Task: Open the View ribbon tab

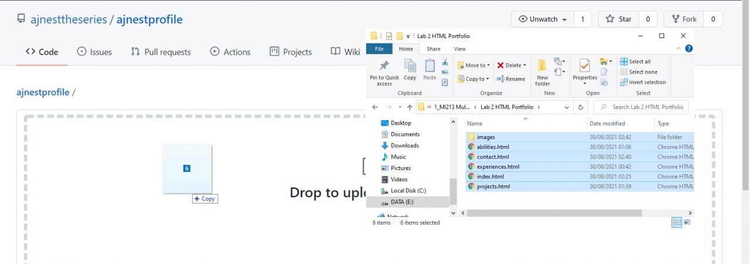Action: pos(459,49)
